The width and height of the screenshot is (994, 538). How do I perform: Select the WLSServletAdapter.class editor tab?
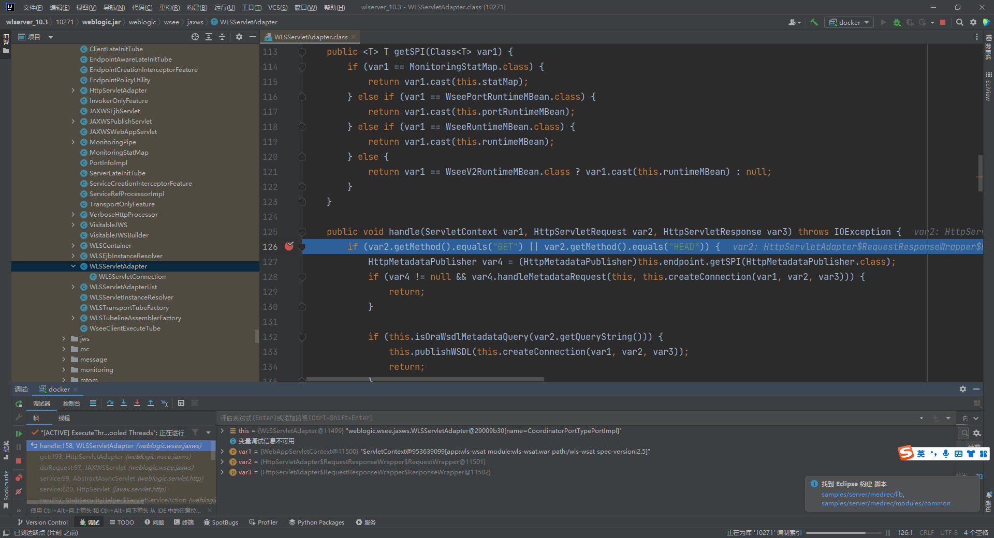point(311,37)
